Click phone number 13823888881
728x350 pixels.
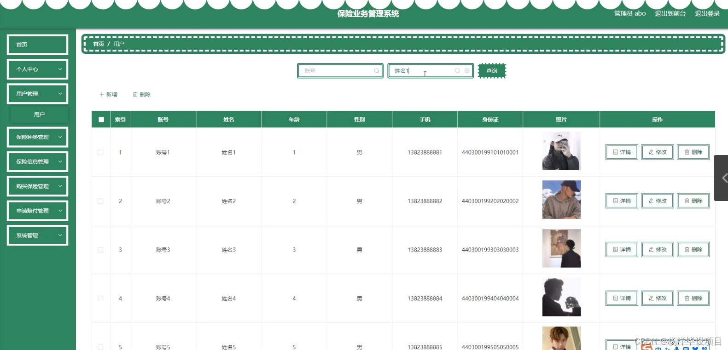click(425, 152)
